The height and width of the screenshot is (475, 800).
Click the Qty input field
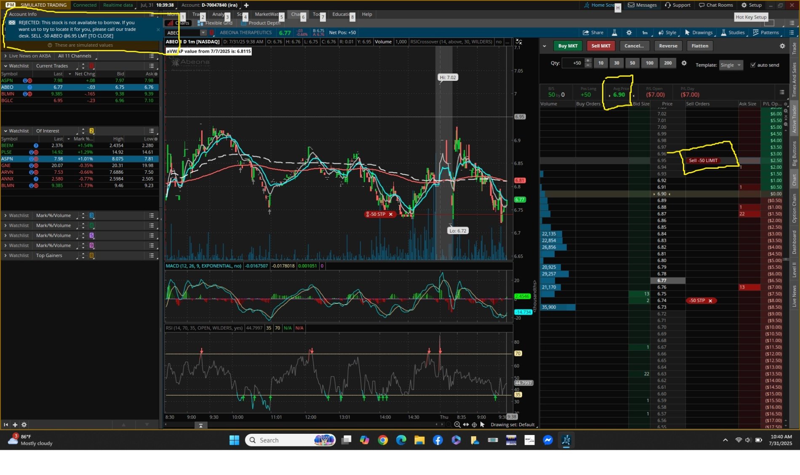[573, 63]
